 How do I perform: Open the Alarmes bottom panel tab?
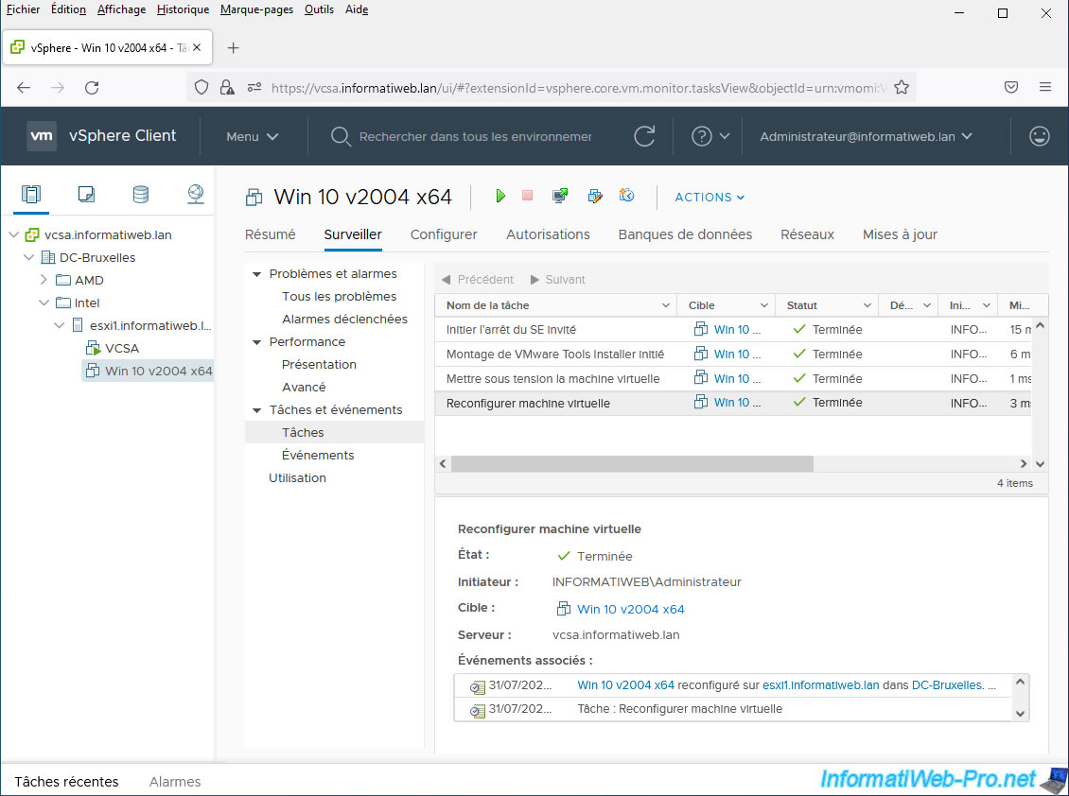(175, 782)
